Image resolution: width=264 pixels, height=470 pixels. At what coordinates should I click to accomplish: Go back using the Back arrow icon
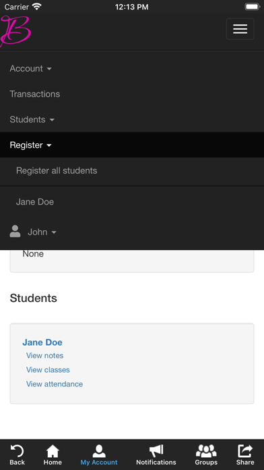click(x=17, y=451)
